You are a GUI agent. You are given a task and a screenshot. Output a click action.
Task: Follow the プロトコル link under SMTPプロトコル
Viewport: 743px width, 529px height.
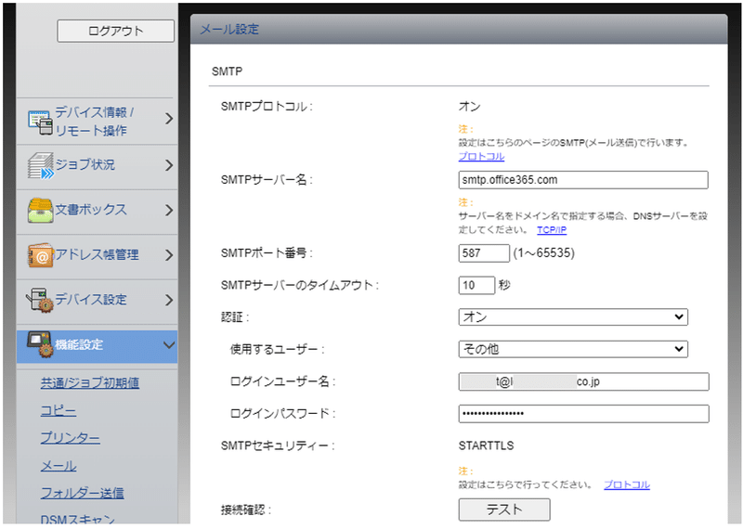coord(481,156)
